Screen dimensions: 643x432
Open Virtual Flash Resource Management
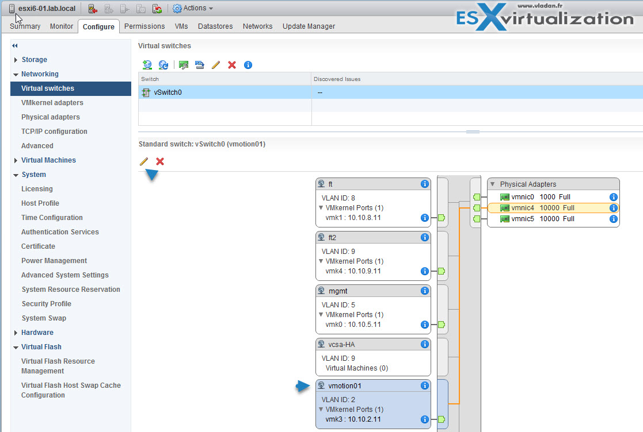(x=58, y=366)
